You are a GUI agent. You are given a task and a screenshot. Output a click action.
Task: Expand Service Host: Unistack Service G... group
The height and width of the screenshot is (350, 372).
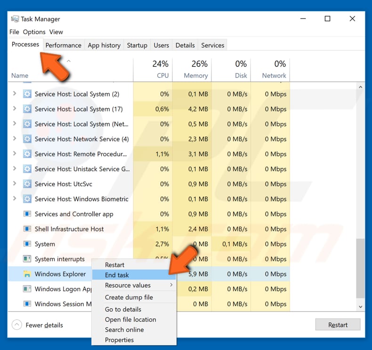(15, 168)
